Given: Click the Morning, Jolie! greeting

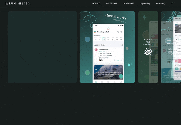Looking at the screenshot, I should 103,32.
